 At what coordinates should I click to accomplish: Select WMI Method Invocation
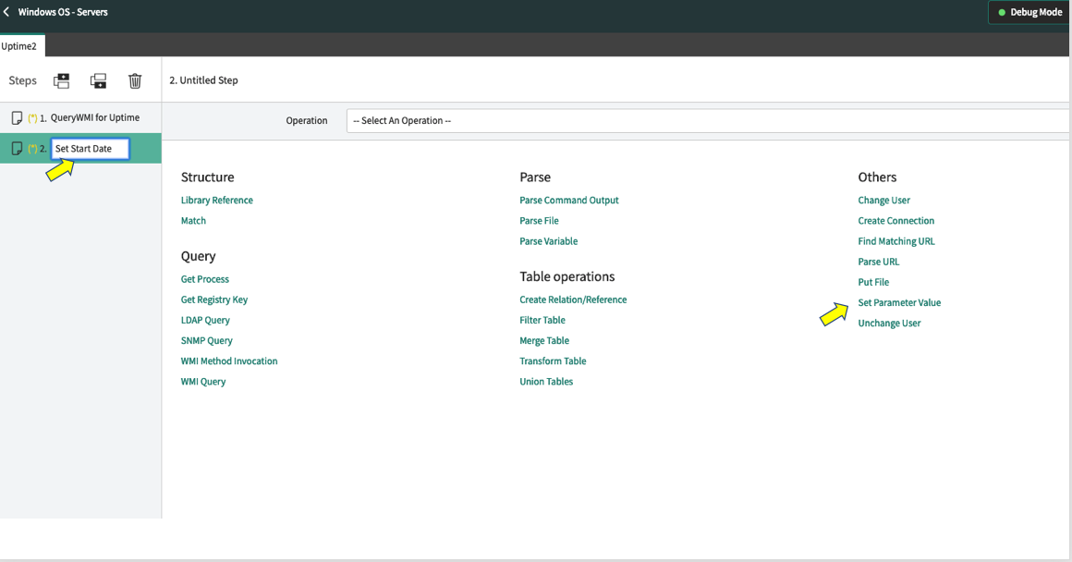[x=229, y=361]
